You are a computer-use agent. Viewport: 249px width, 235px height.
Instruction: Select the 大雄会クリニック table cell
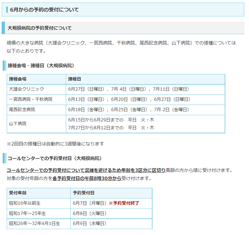[x=27, y=89]
